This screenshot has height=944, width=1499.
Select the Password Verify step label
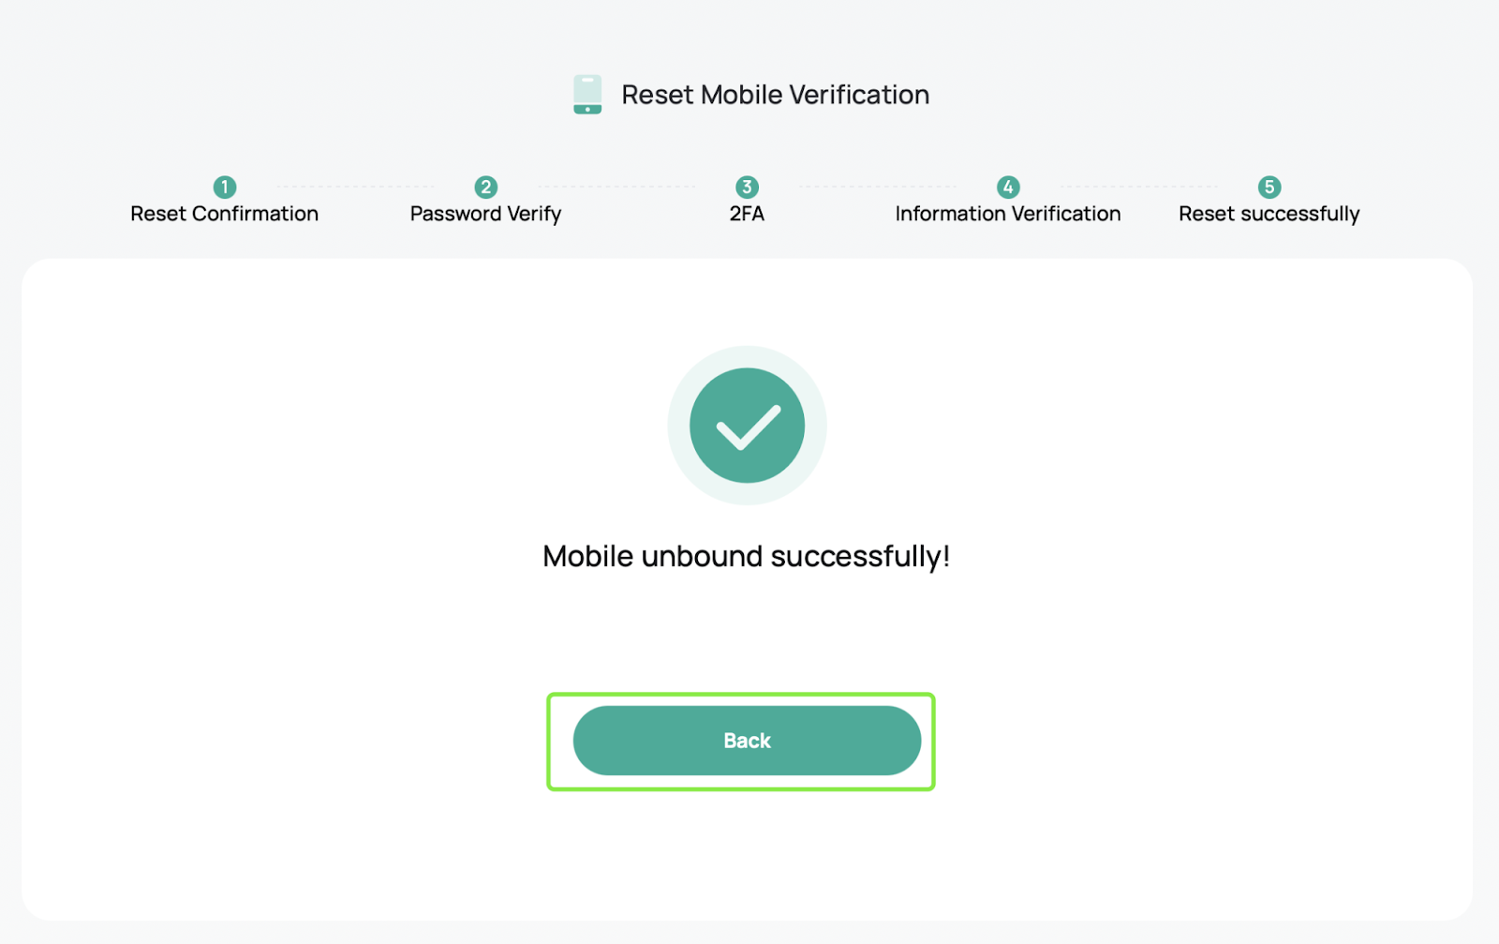[x=485, y=214]
